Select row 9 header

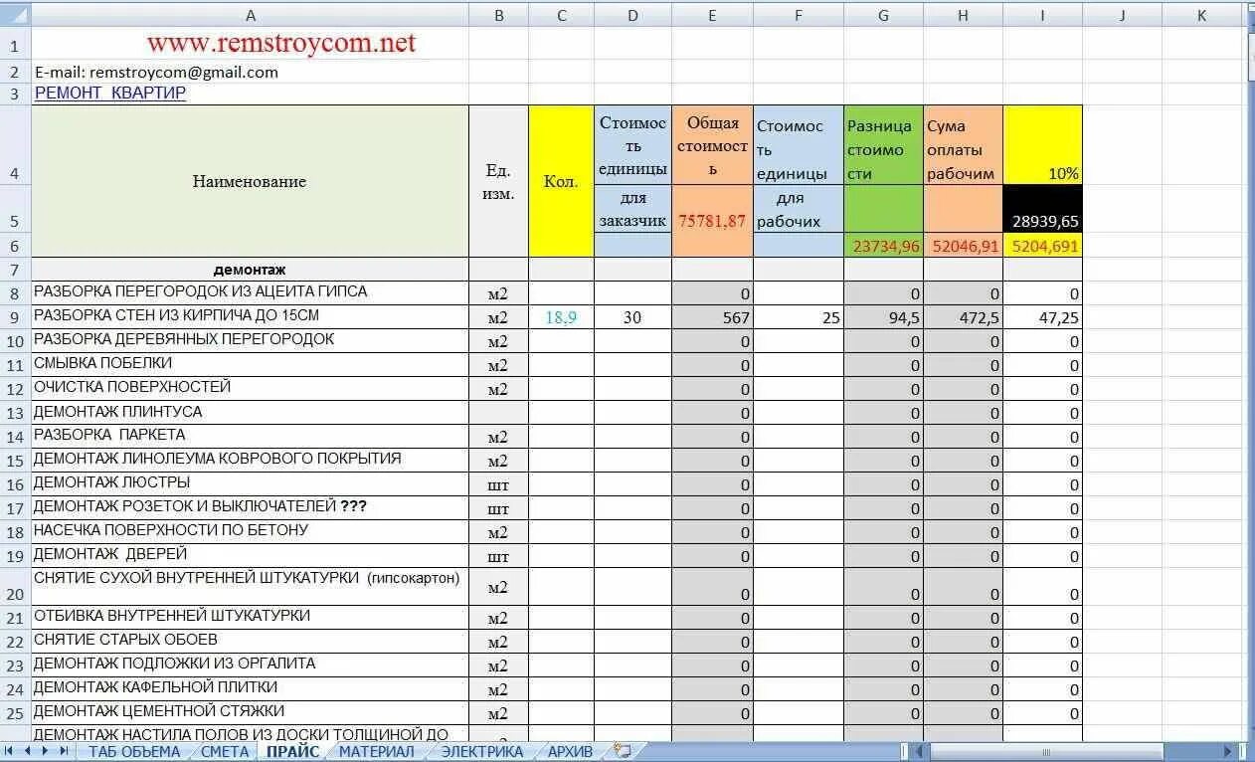(x=15, y=317)
